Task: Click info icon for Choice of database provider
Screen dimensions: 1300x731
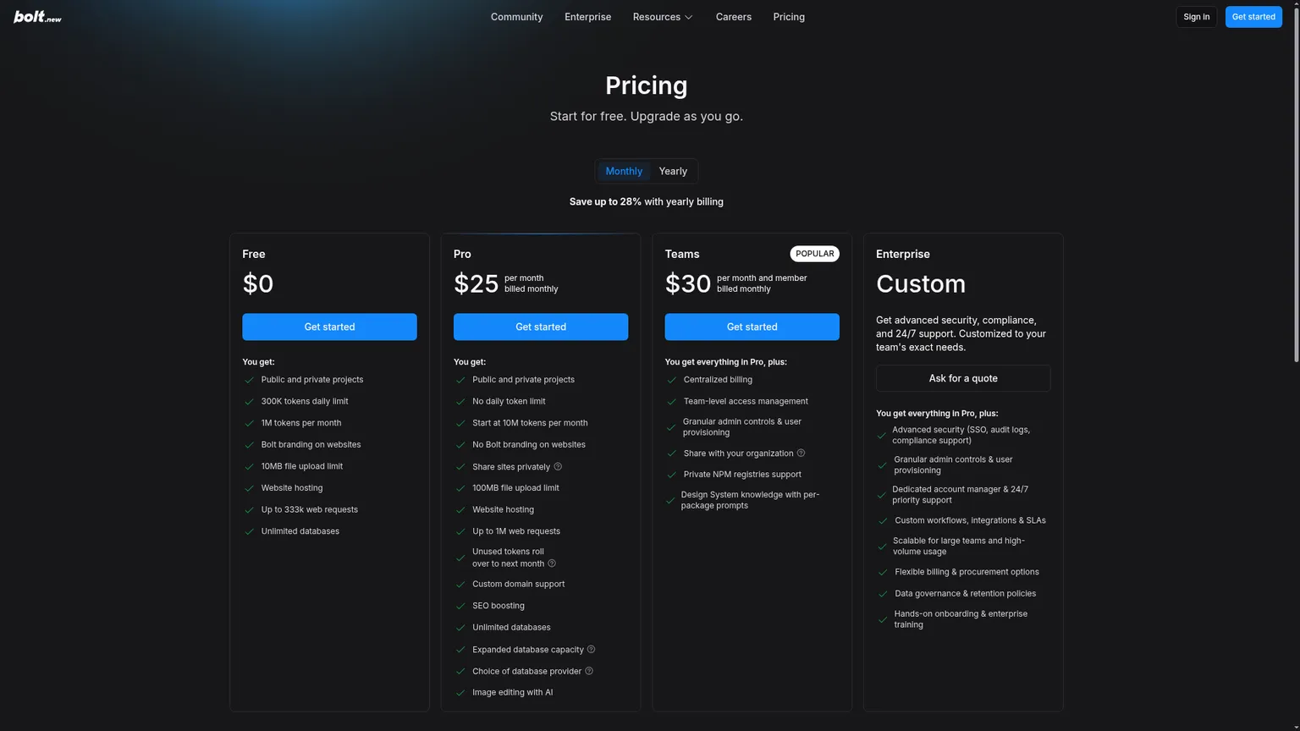Action: (x=589, y=671)
